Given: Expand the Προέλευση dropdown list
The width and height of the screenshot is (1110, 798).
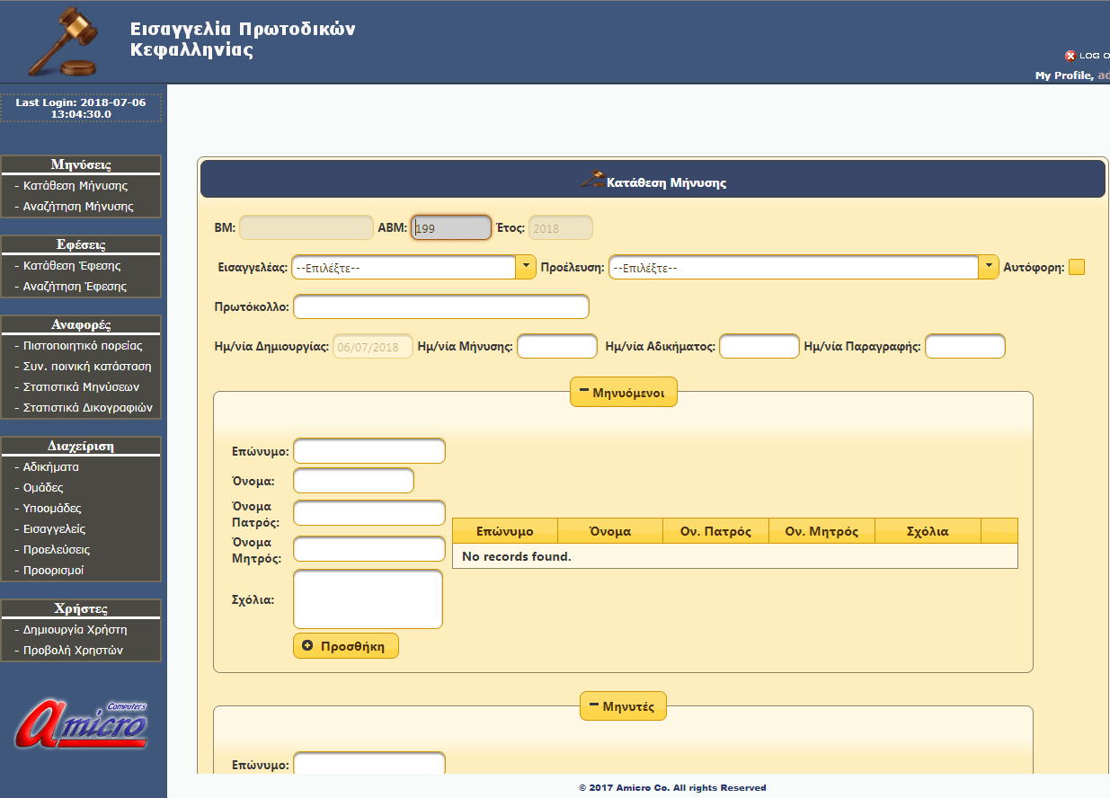Looking at the screenshot, I should point(989,268).
